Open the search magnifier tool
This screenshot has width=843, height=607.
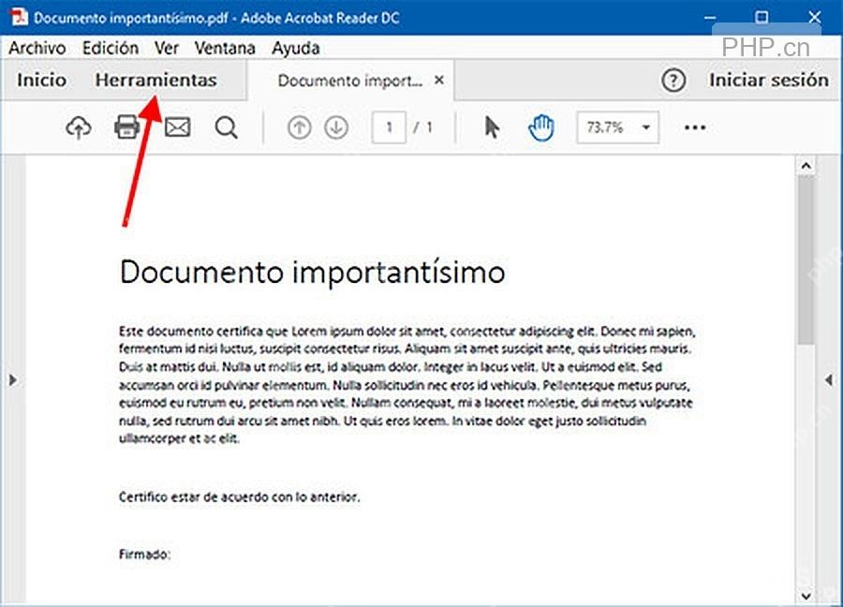tap(227, 128)
